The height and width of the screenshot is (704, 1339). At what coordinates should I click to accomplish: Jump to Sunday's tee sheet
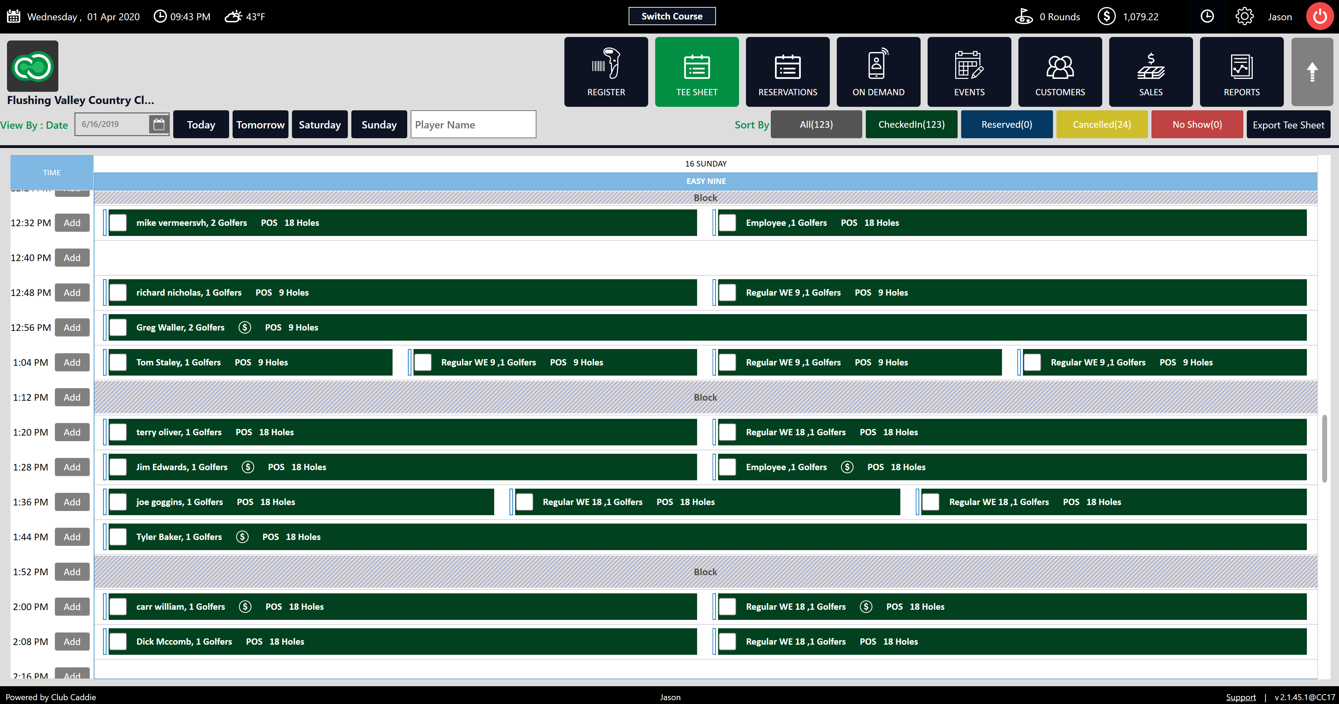379,124
